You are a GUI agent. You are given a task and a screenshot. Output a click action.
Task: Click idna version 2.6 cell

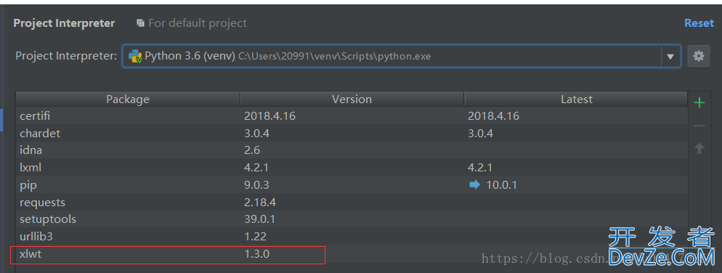252,150
